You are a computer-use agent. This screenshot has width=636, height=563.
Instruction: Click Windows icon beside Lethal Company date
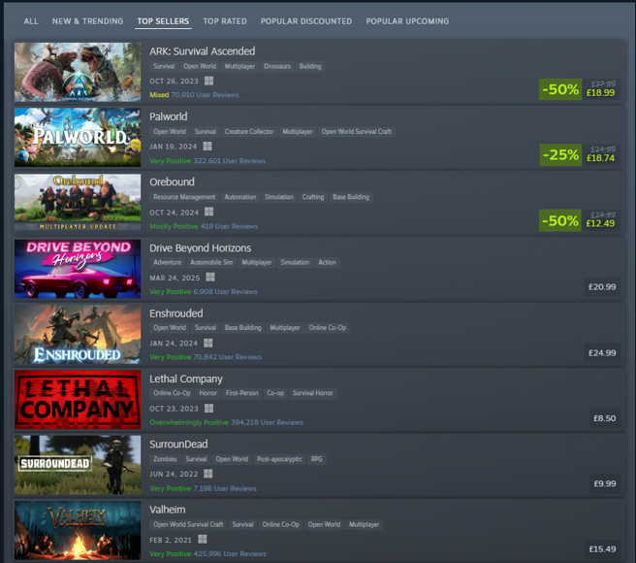(208, 409)
